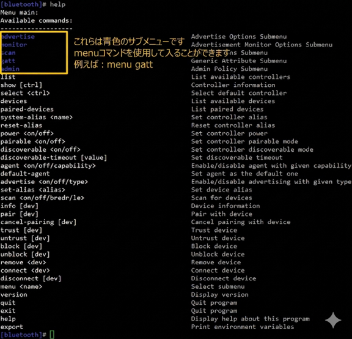Click 'Set agent as the default one' description
This screenshot has width=352, height=339.
pyautogui.click(x=244, y=174)
